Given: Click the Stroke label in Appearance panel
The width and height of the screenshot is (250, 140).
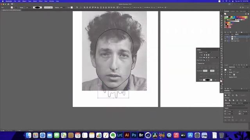Looking at the screenshot, I should 230,72.
